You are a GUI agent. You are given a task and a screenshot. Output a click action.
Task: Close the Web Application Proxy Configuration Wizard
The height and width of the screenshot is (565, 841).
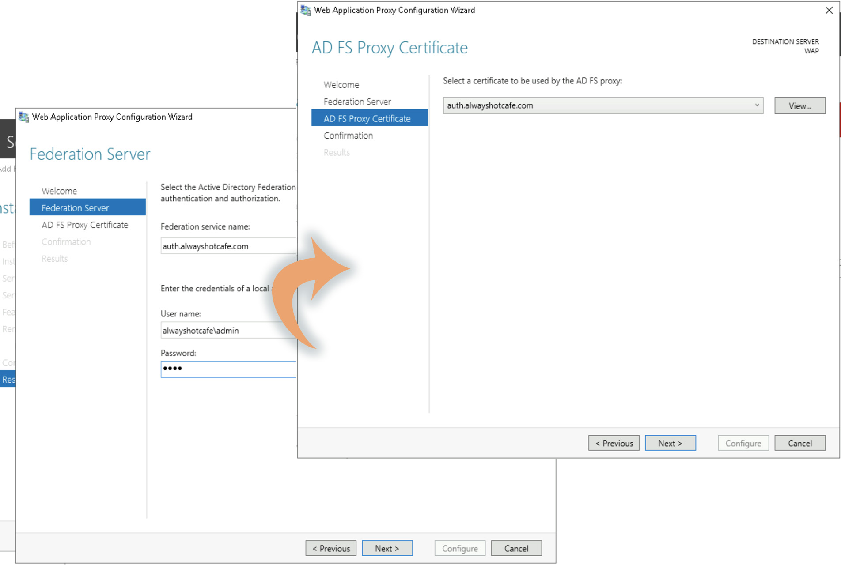coord(829,10)
